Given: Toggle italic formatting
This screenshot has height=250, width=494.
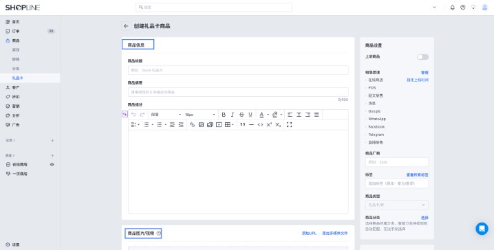Looking at the screenshot, I should [233, 115].
